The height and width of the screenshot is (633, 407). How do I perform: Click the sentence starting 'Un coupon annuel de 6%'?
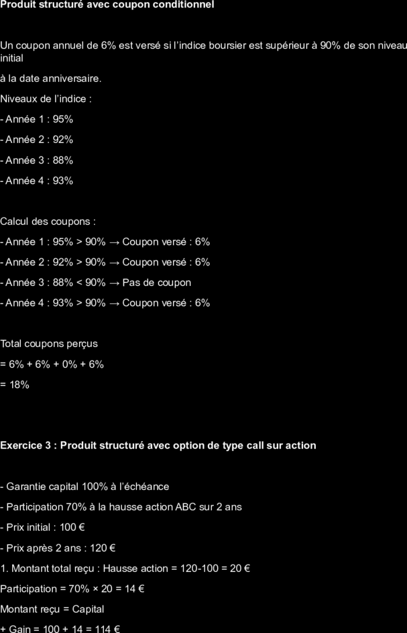pyautogui.click(x=203, y=52)
